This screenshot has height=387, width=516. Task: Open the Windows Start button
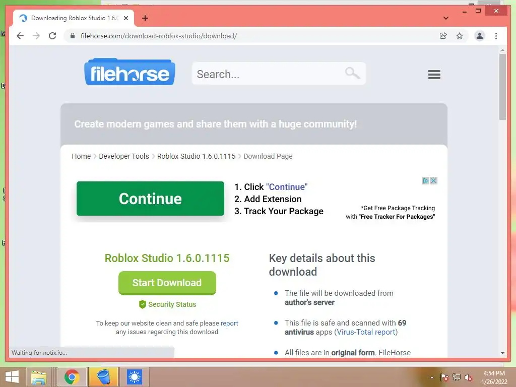pyautogui.click(x=12, y=377)
